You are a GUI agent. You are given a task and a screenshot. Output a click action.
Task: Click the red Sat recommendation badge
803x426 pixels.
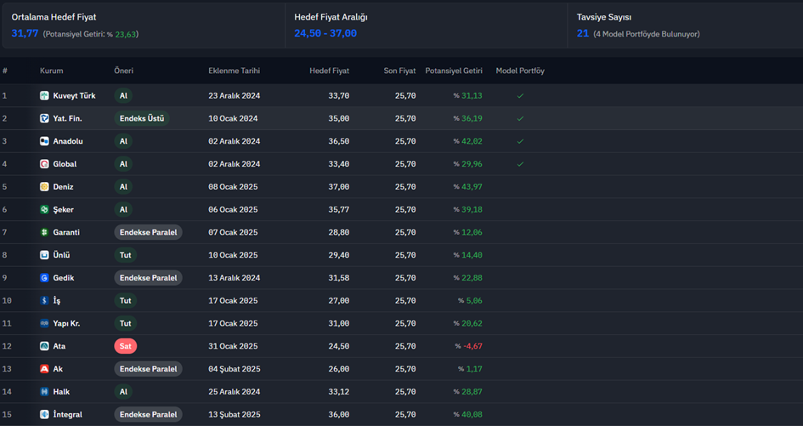(x=126, y=346)
